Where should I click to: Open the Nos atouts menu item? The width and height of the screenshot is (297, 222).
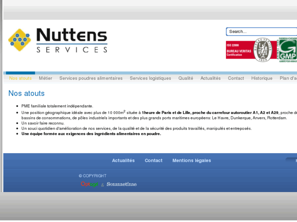click(x=20, y=78)
